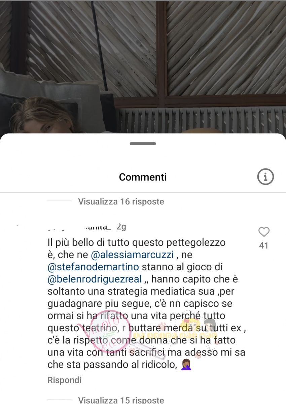The image size is (286, 404).
Task: Expand Visualizza 15 risposte
Action: [121, 400]
